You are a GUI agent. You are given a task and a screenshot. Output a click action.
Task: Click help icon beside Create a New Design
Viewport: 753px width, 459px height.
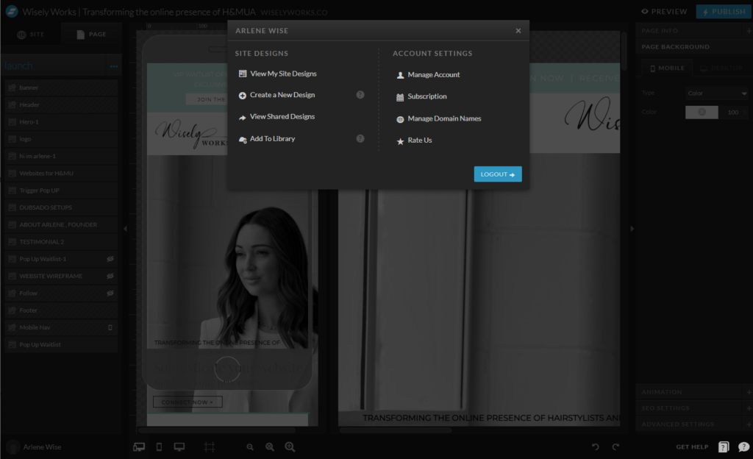click(x=360, y=95)
